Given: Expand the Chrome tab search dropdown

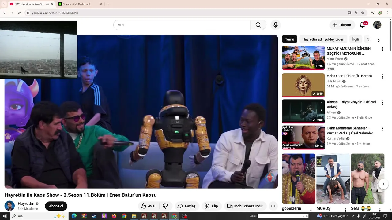Looking at the screenshot, I should pyautogui.click(x=4, y=4).
